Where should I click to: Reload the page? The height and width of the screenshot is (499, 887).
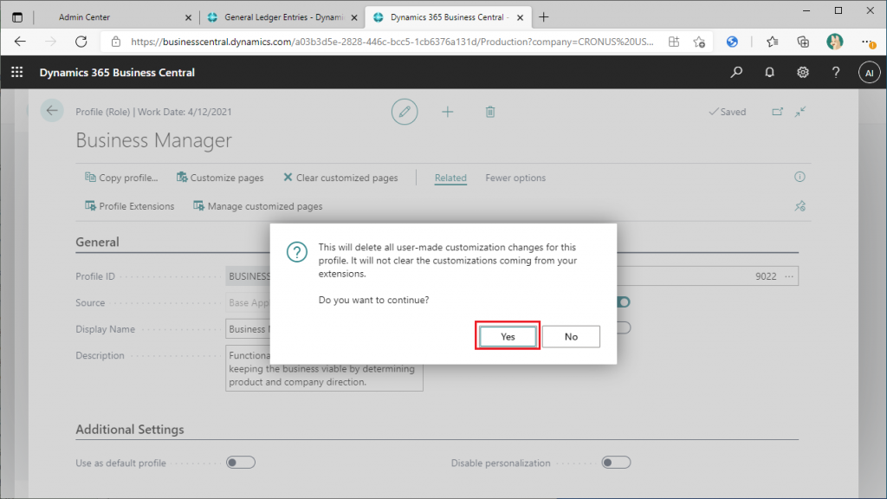pos(81,42)
